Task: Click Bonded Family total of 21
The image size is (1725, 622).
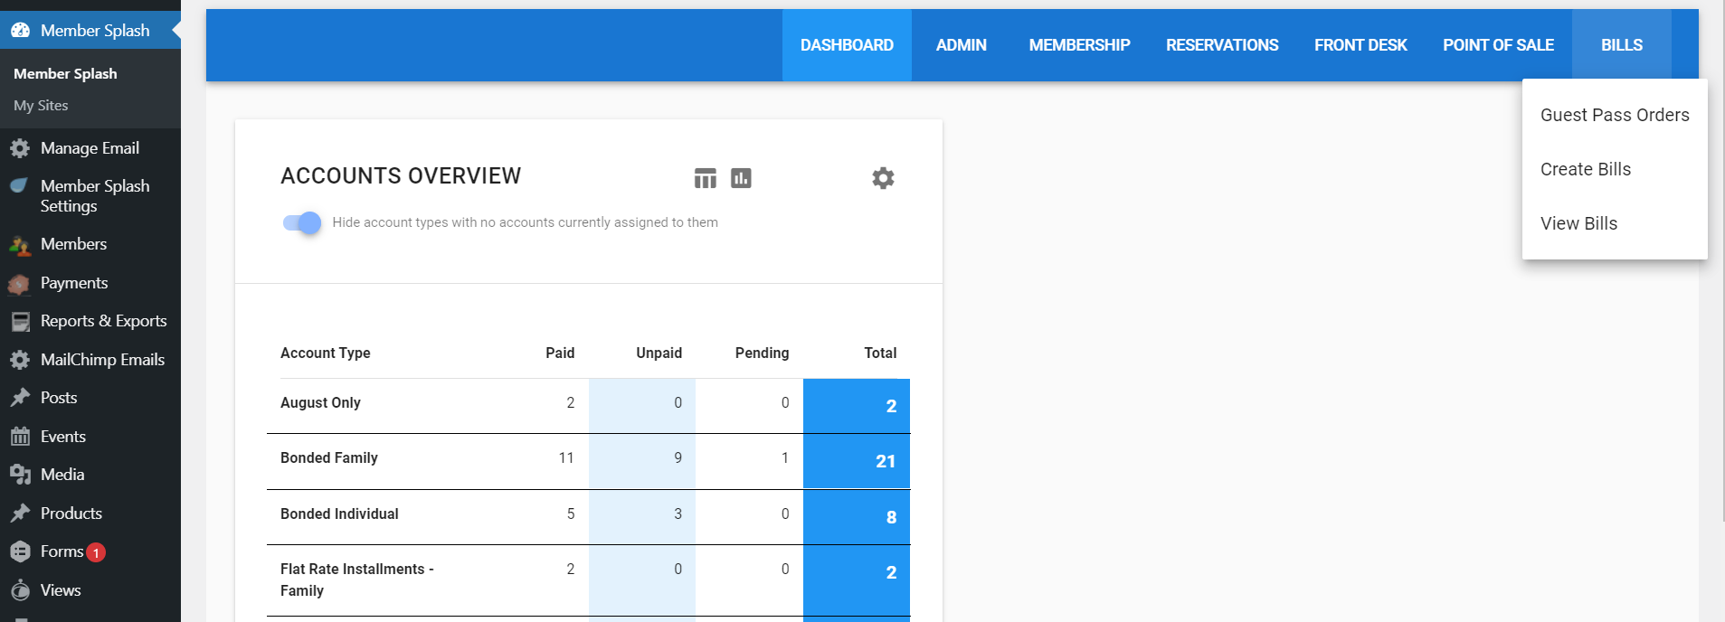Action: pyautogui.click(x=886, y=462)
